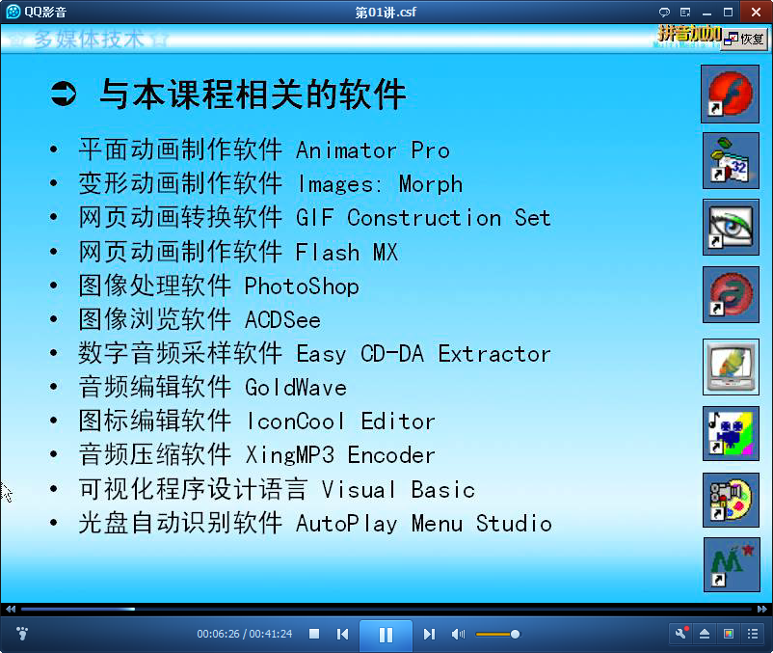The height and width of the screenshot is (653, 773).
Task: Click the Visual Basic list line
Action: 277,489
